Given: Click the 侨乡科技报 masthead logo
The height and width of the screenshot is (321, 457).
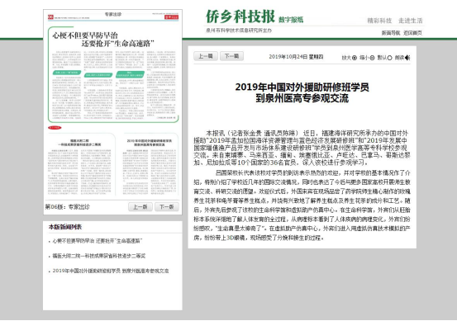Looking at the screenshot, I should pos(240,17).
